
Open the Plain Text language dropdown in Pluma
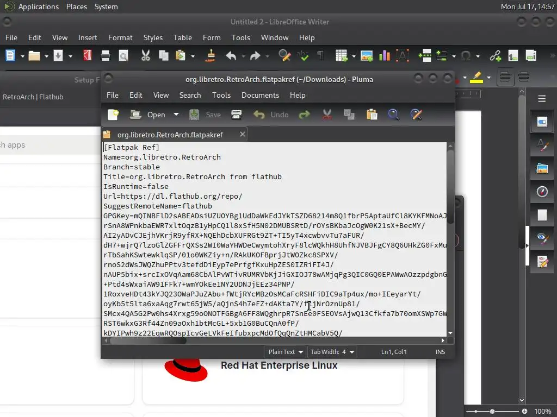285,352
